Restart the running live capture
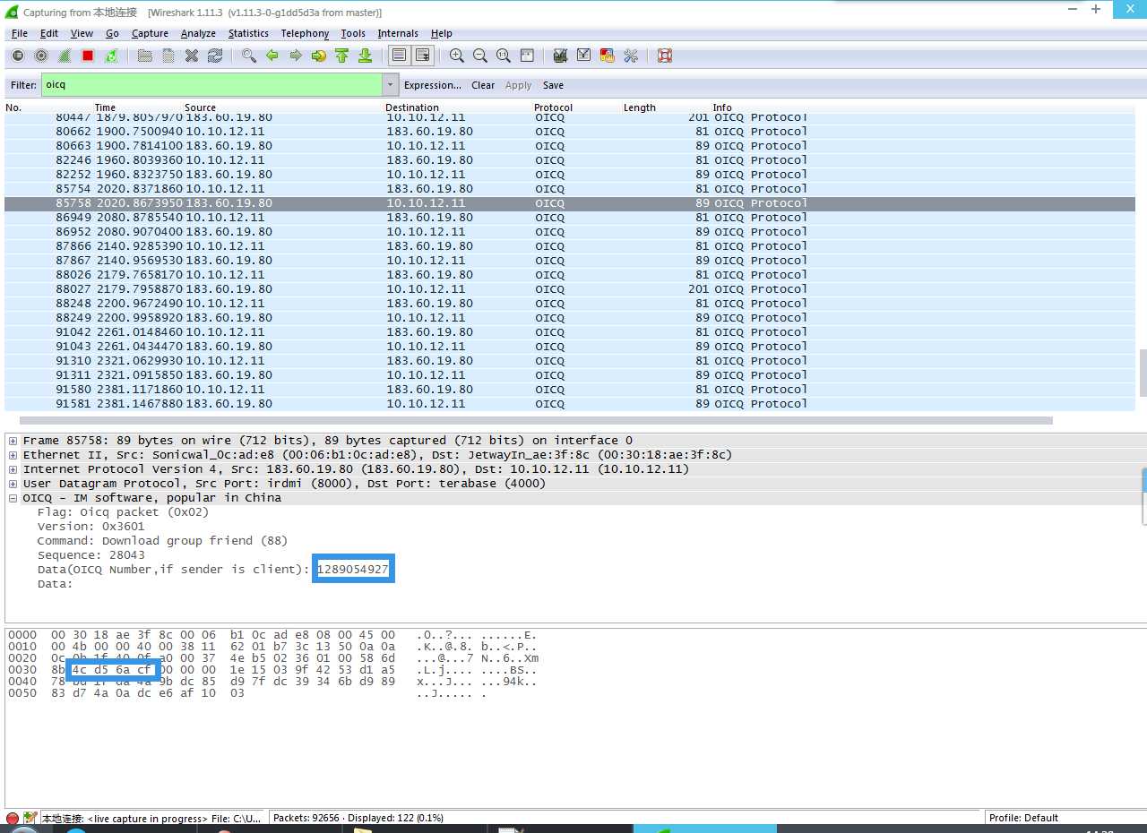 (111, 56)
